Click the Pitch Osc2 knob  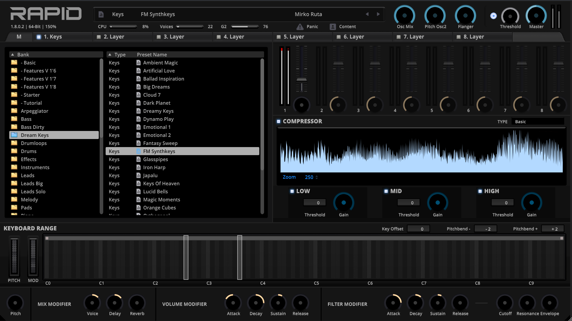[x=435, y=16]
